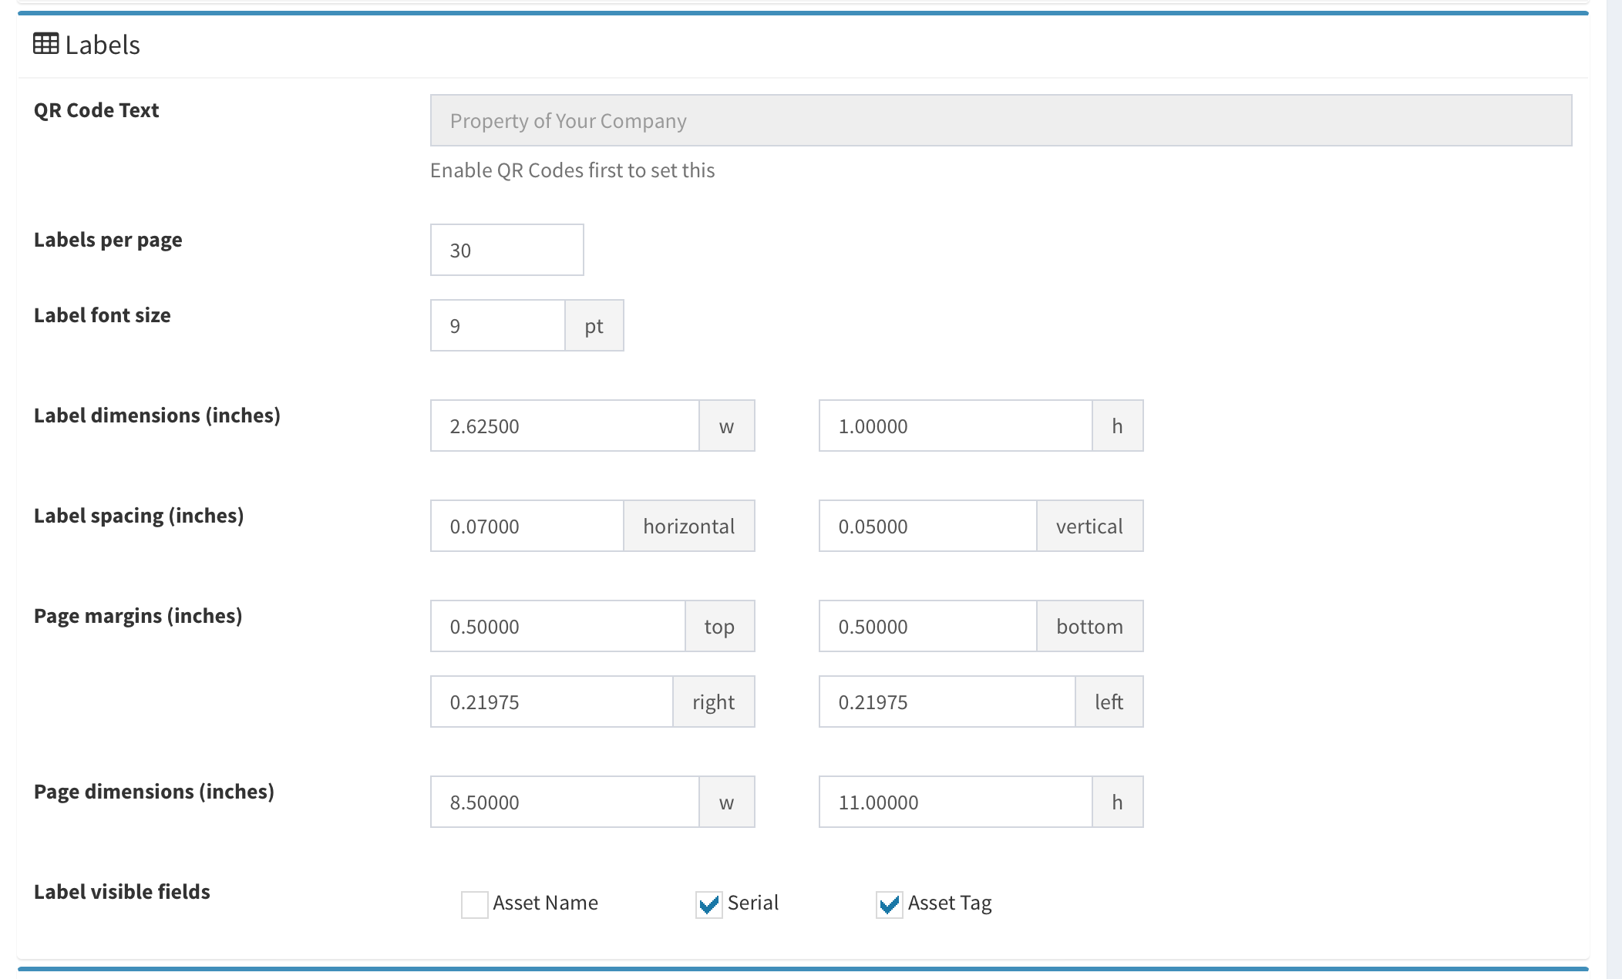1622x979 pixels.
Task: Focus the label height input field
Action: (x=954, y=426)
